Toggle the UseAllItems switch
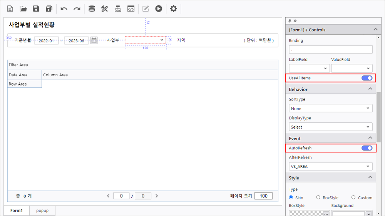The height and width of the screenshot is (216, 385). (367, 78)
